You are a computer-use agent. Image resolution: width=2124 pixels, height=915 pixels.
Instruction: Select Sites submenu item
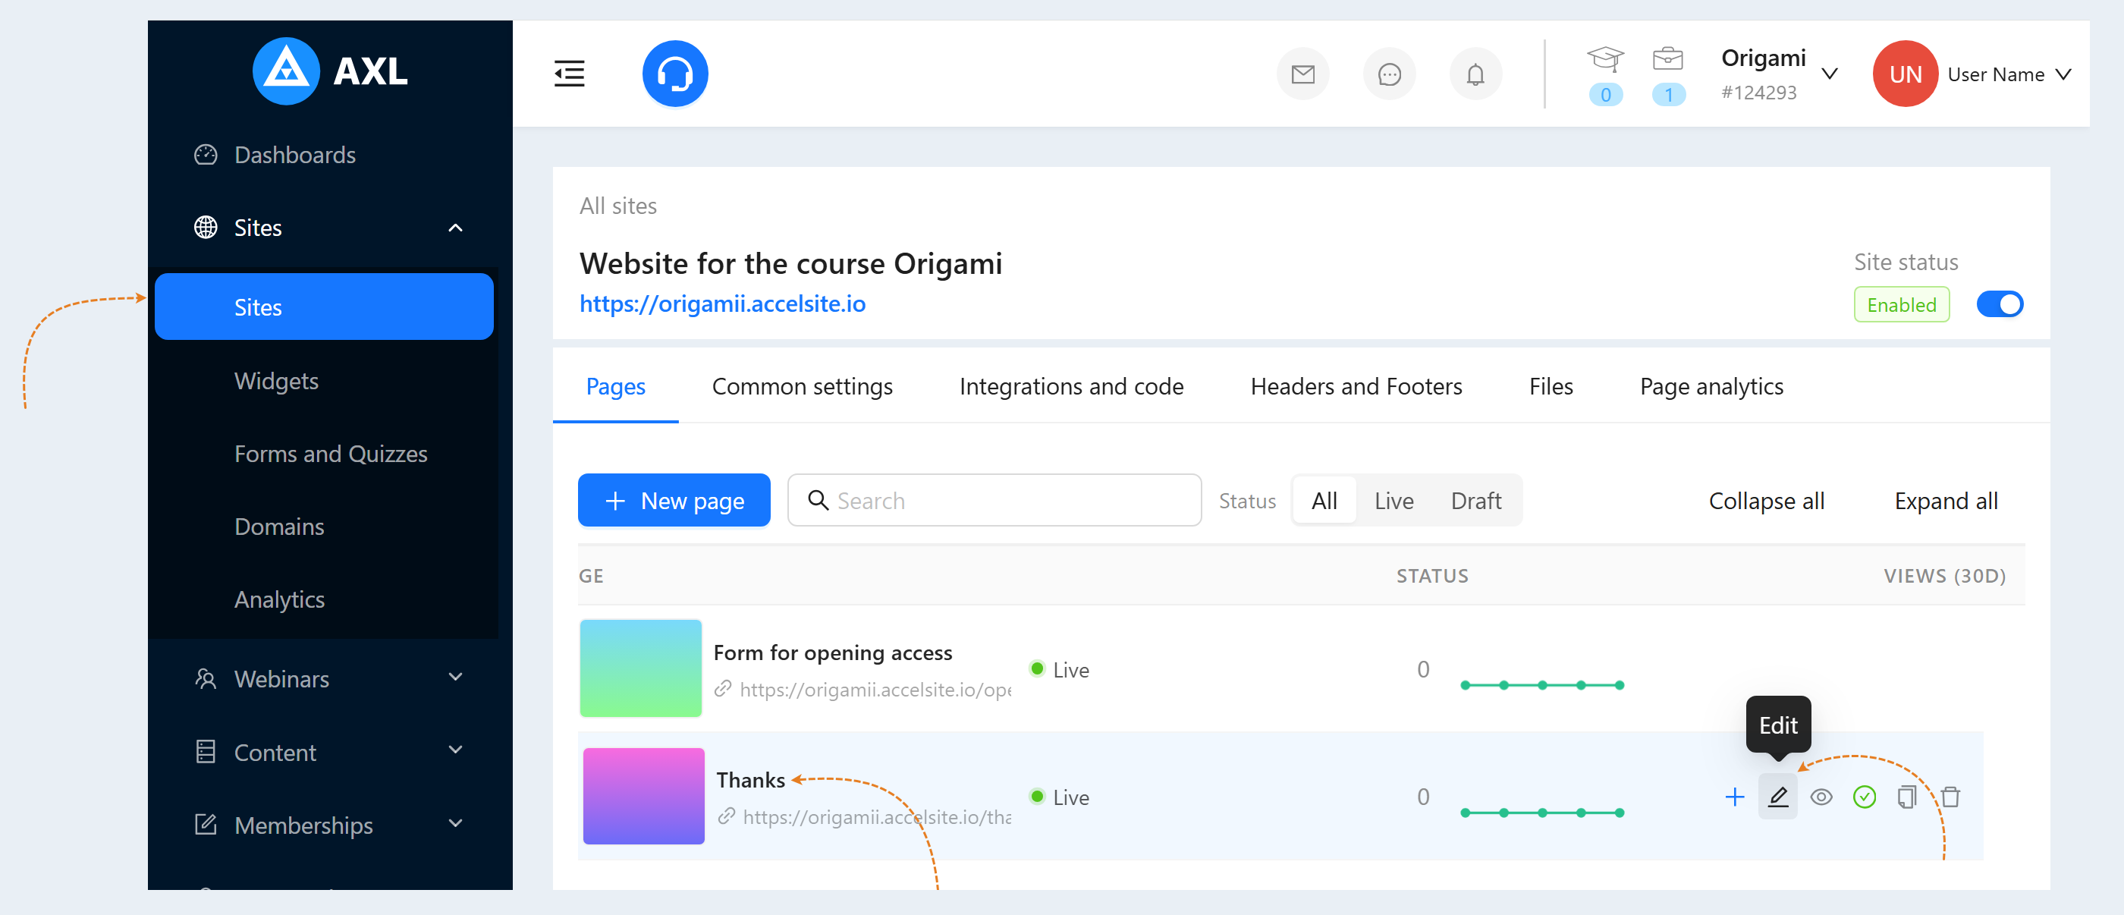[323, 307]
